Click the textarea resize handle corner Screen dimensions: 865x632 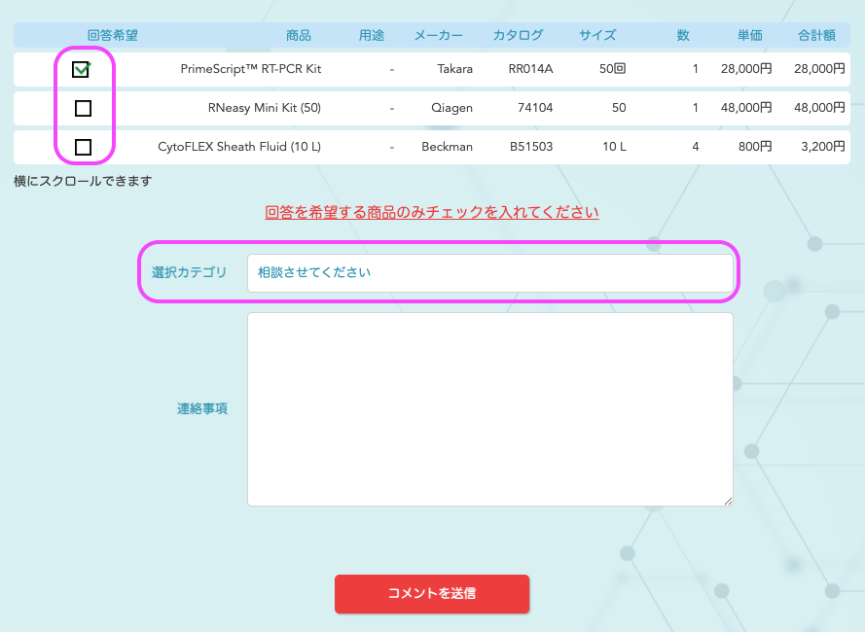tap(728, 501)
